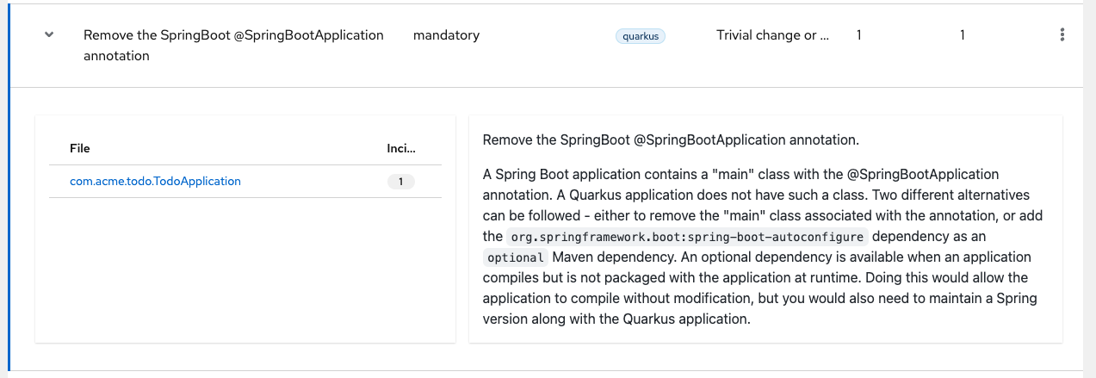Click 'Trivial change or ...' effort cell

pos(772,35)
